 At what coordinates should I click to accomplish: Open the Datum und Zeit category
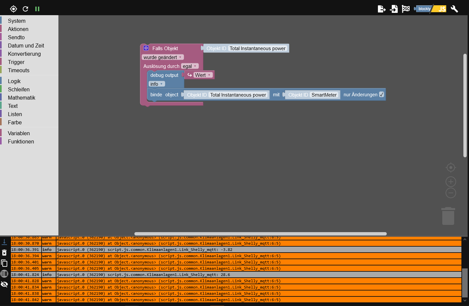29,46
